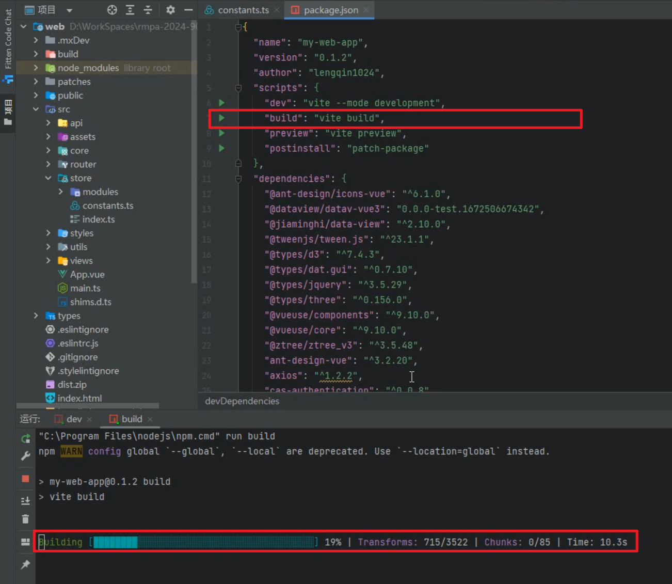Screen dimensions: 672x584
Task: Hide the project panel with the minus icon
Action: pyautogui.click(x=188, y=10)
